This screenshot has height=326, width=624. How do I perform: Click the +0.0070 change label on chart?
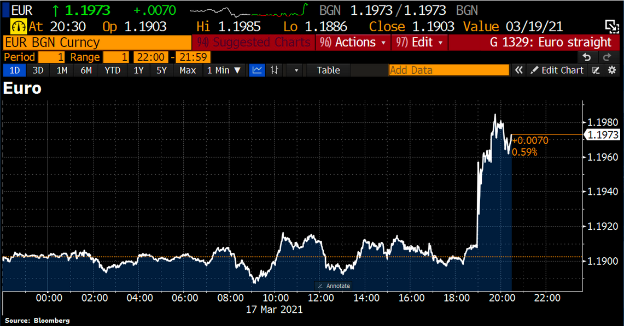530,140
